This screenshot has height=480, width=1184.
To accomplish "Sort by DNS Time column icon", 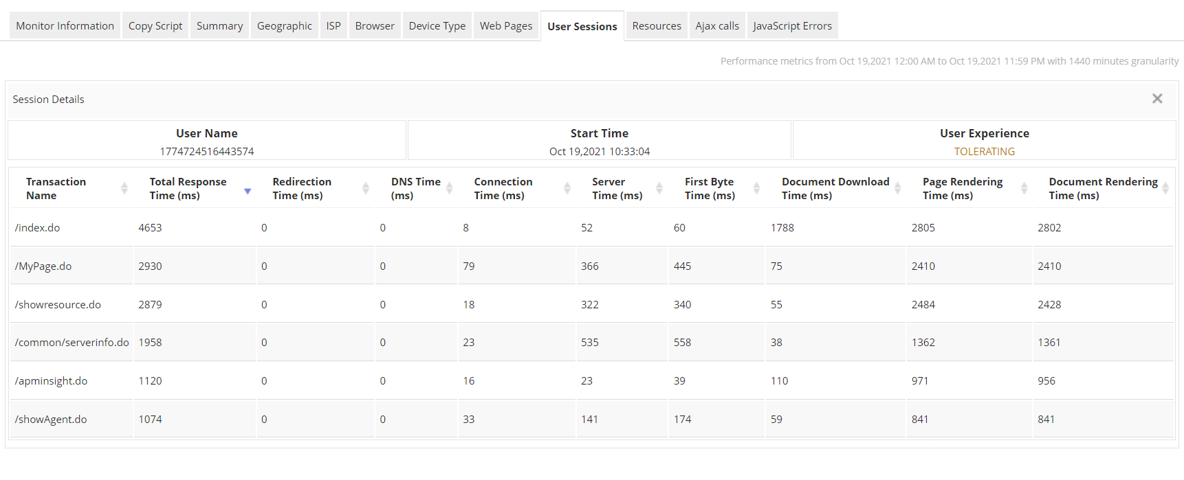I will pyautogui.click(x=450, y=188).
